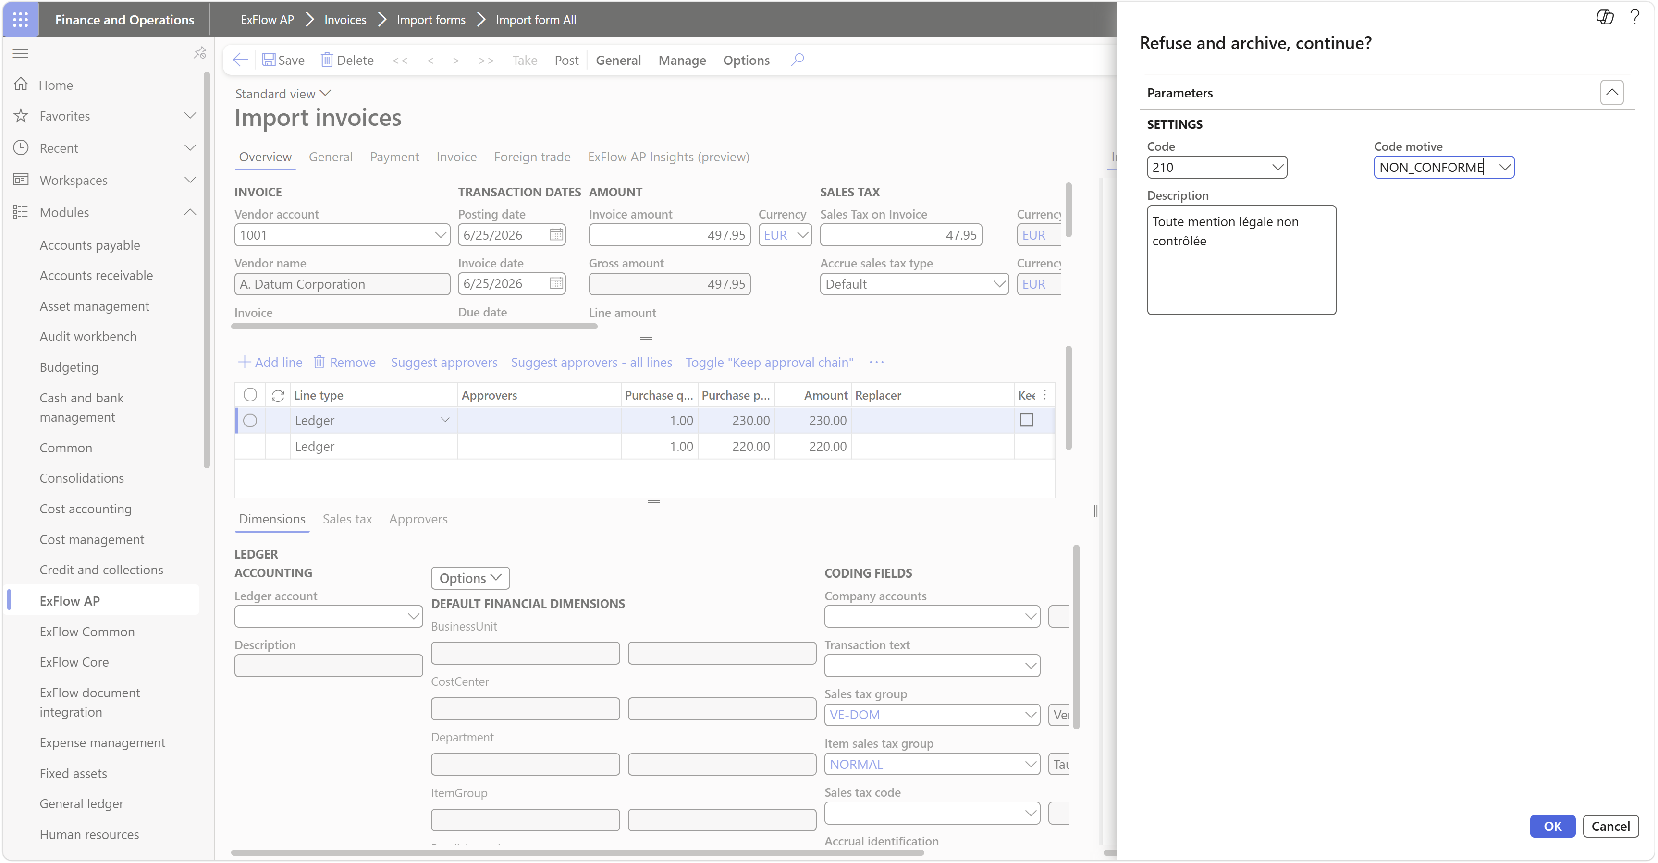Click the pin navigation pane icon
The width and height of the screenshot is (1658, 863).
[x=199, y=53]
